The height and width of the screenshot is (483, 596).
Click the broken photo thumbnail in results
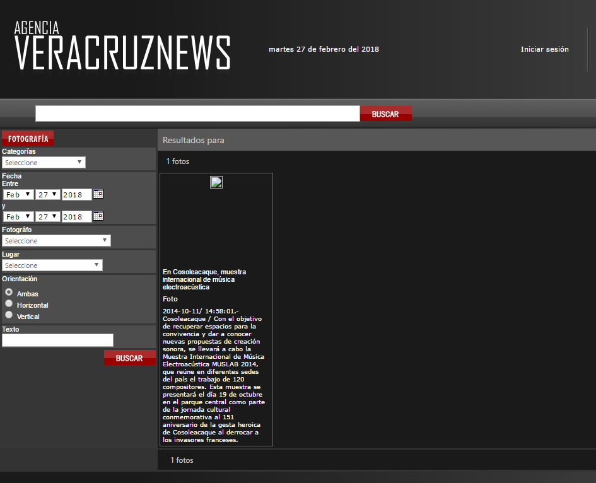[216, 183]
